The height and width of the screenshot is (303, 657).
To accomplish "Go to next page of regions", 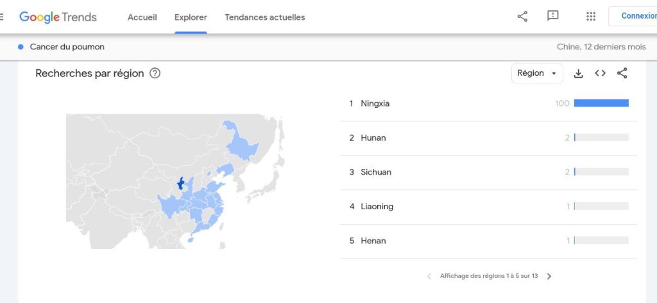I will point(549,276).
